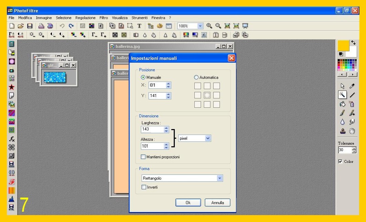The height and width of the screenshot is (222, 366).
Task: Click the Zoom in magnifier icon
Action: pos(209,26)
